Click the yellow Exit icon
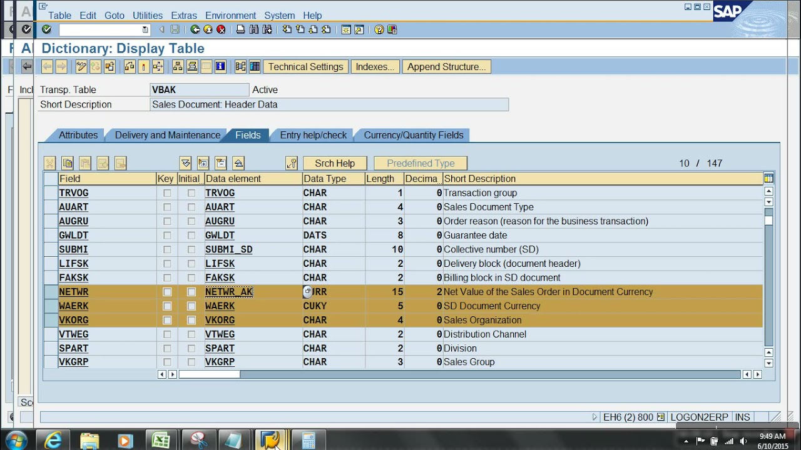 pyautogui.click(x=208, y=29)
